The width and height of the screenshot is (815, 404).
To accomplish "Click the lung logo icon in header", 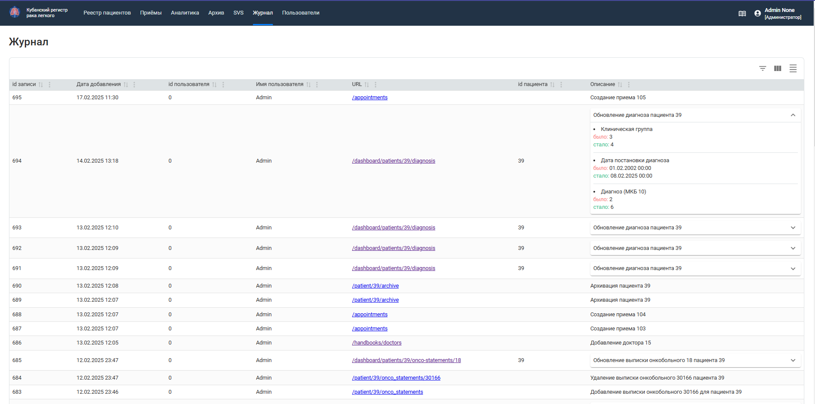I will [15, 12].
